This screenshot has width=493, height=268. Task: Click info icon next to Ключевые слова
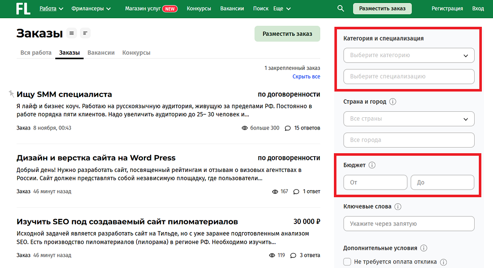(398, 207)
